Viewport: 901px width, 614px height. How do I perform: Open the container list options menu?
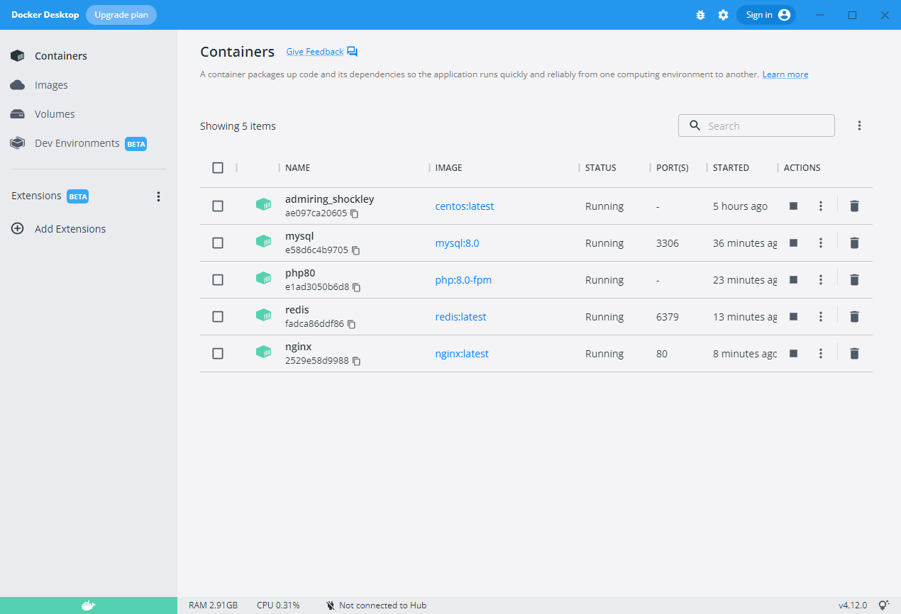pyautogui.click(x=859, y=125)
